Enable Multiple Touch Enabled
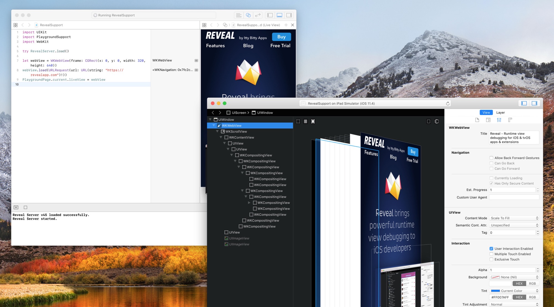The image size is (554, 307). pyautogui.click(x=491, y=254)
